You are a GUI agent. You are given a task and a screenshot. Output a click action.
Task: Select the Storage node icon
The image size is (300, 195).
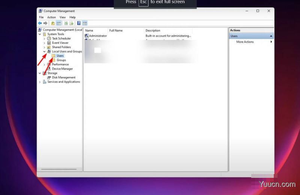(44, 73)
